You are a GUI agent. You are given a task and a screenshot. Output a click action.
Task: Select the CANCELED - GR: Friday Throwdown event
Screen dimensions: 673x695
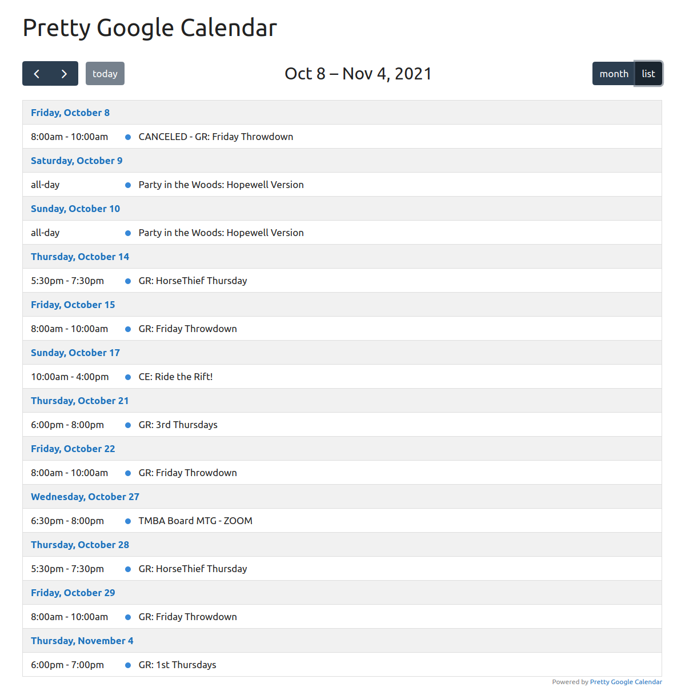click(216, 137)
